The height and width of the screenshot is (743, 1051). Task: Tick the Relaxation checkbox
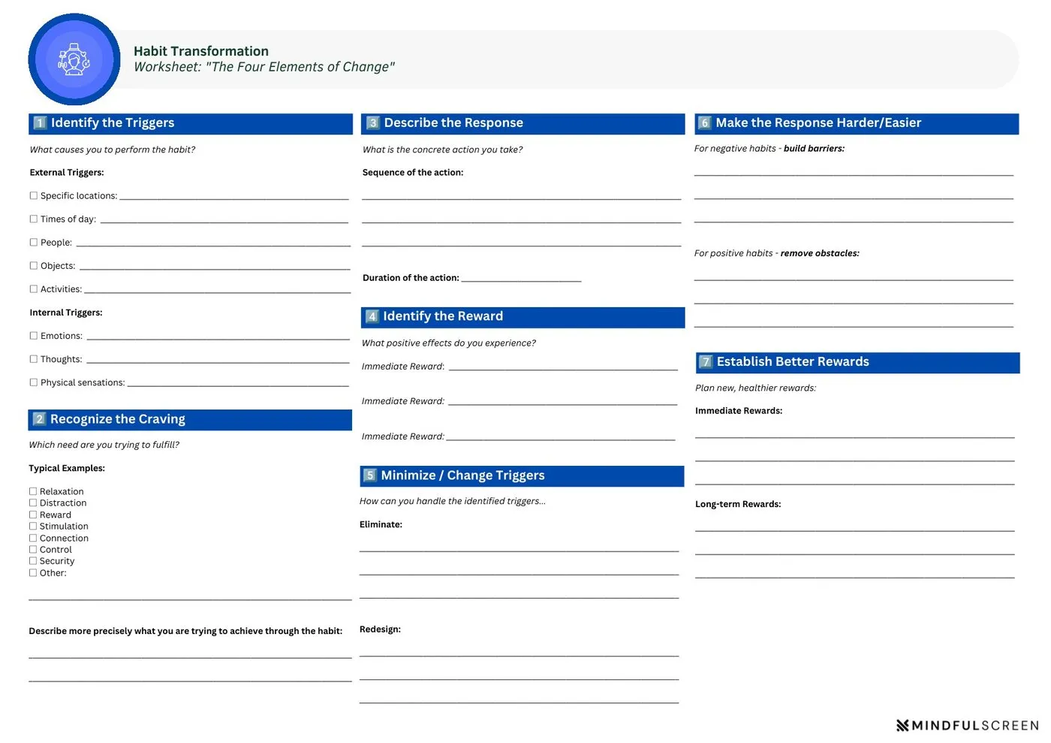(x=33, y=491)
